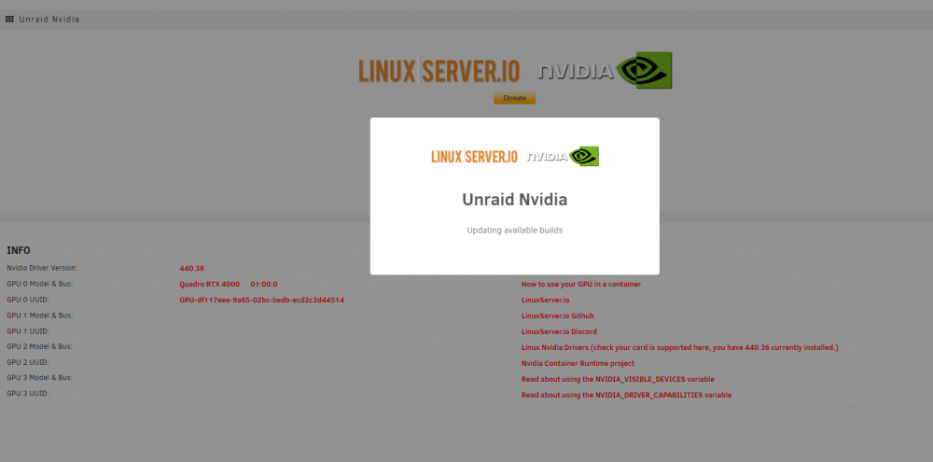Click the grid icon beside Unraid Nvidia title
Viewport: 933px width, 462px height.
[x=9, y=19]
